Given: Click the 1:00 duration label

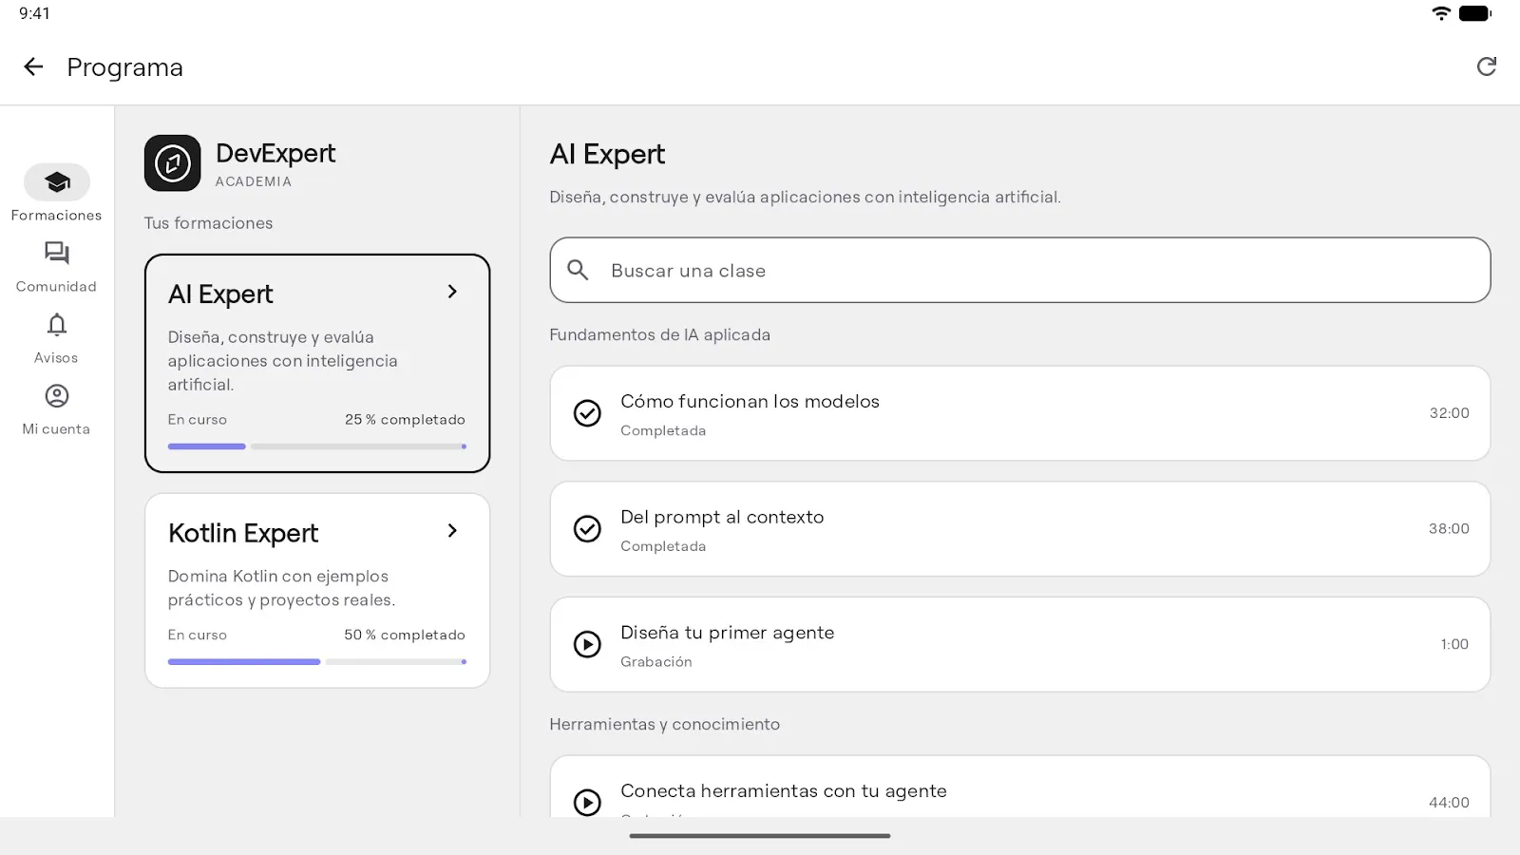Looking at the screenshot, I should coord(1454,644).
